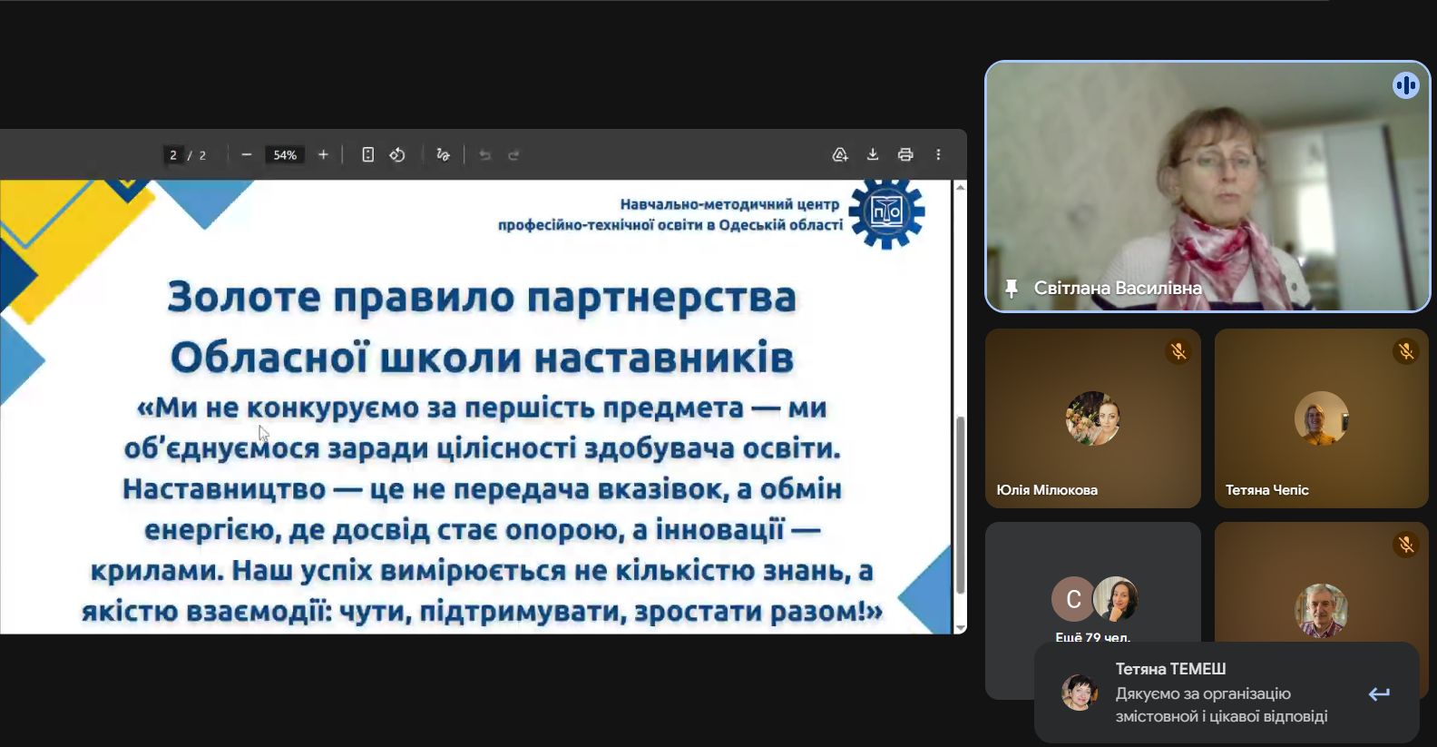
Task: Reply to Тетяна ТЕМЕШ chat message
Action: coord(1379,694)
